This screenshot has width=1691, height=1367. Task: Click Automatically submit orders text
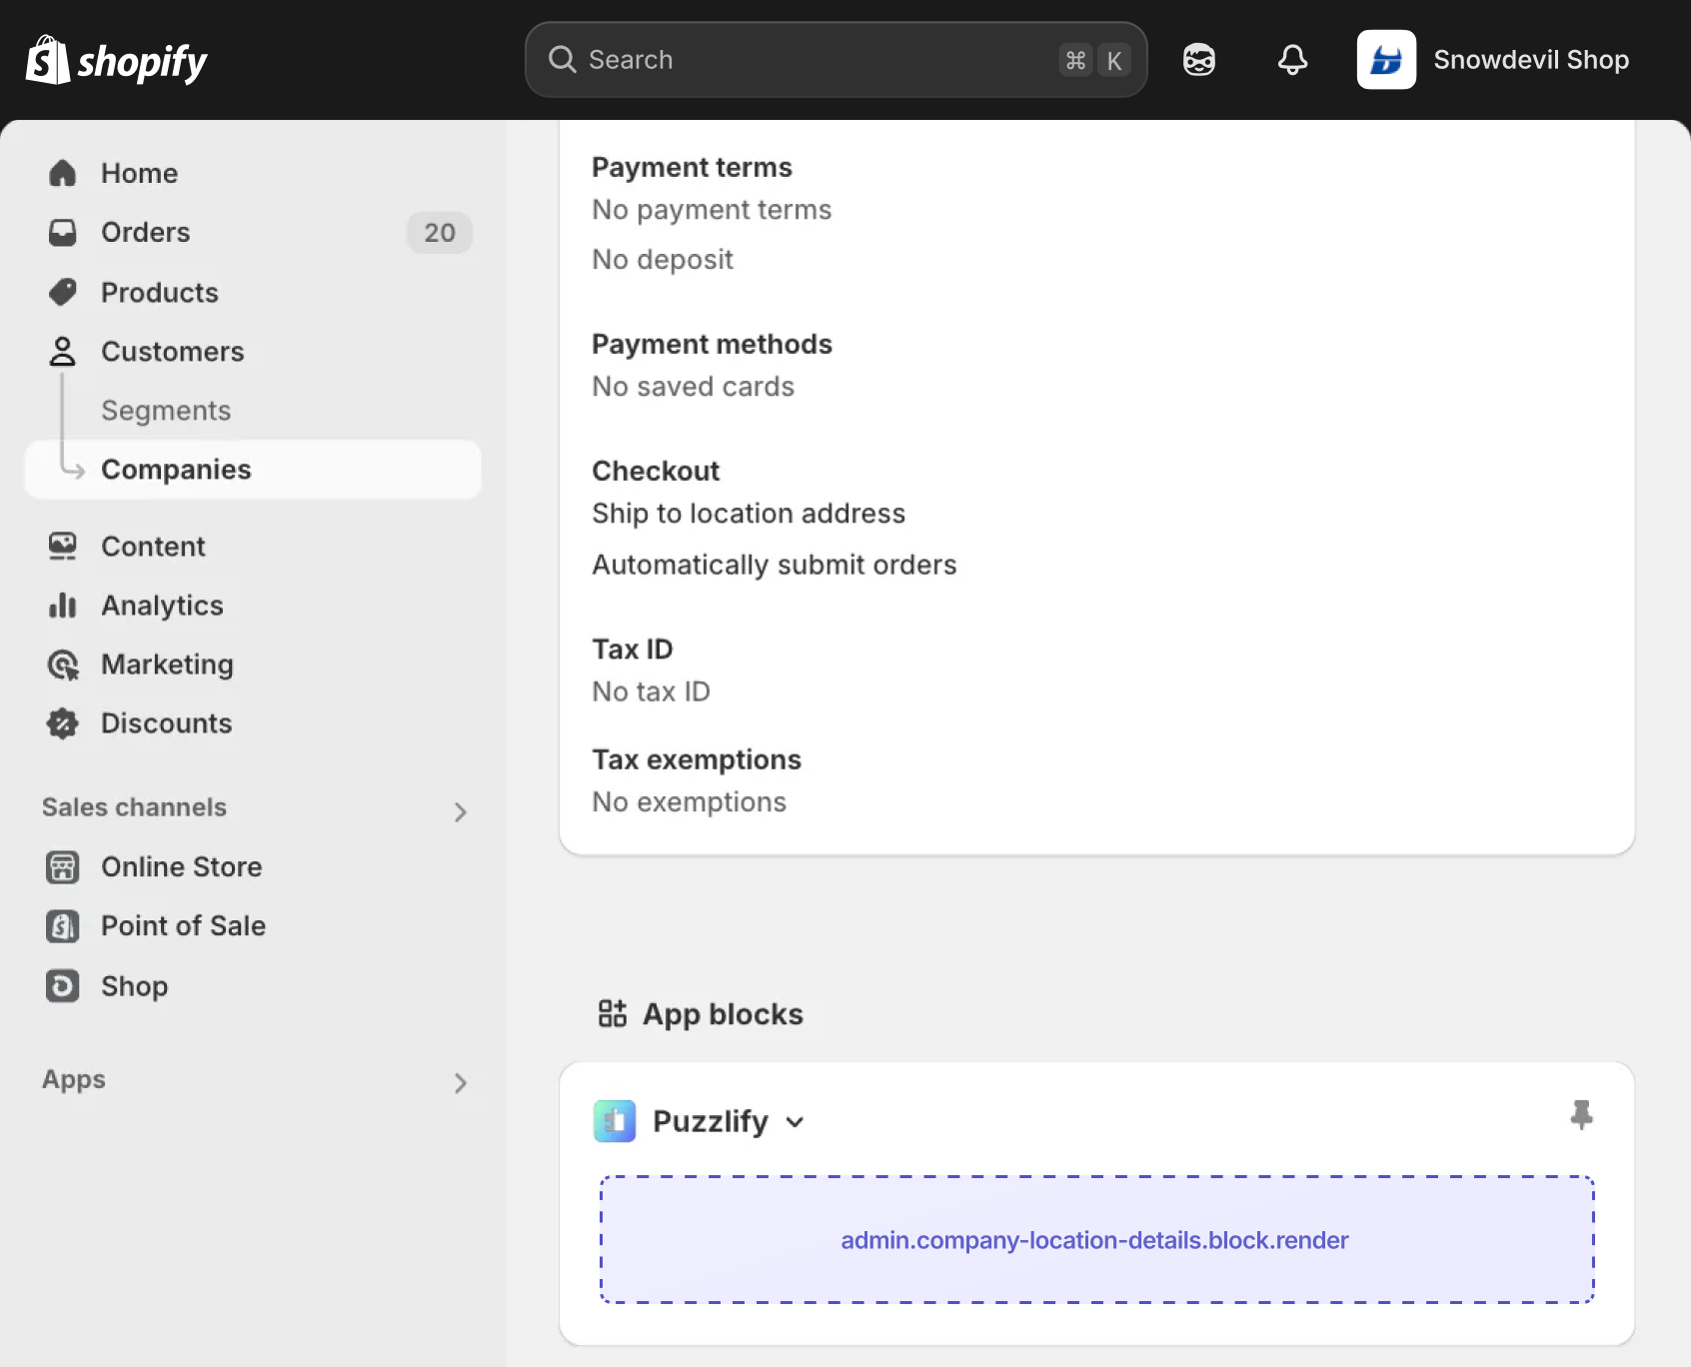pos(774,565)
